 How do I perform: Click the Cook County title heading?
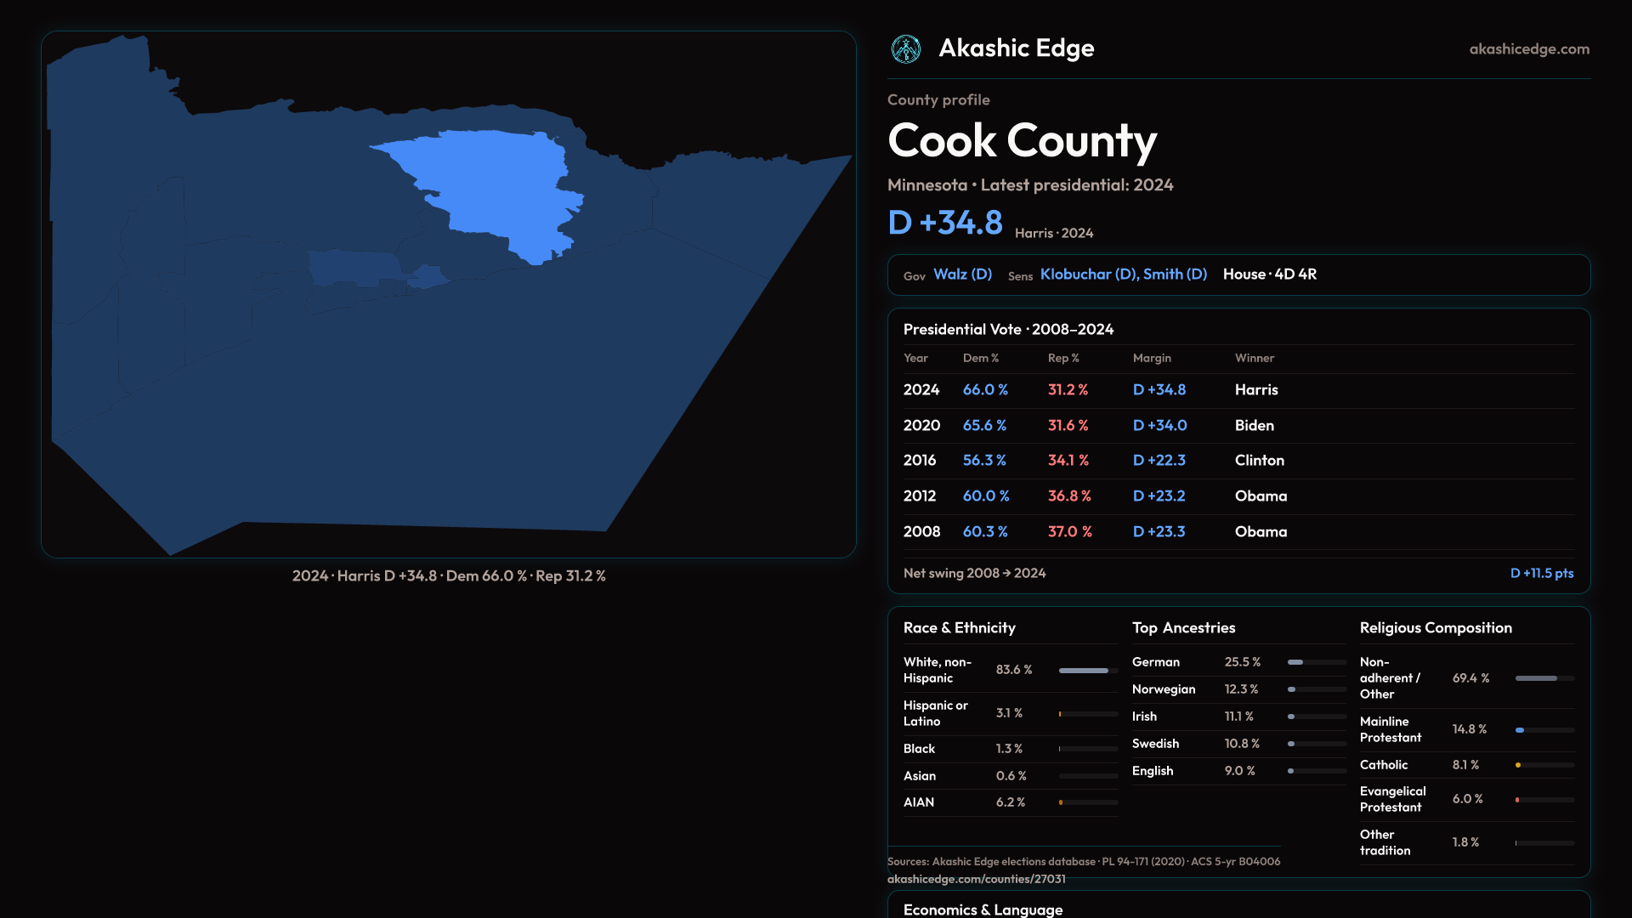(1022, 141)
